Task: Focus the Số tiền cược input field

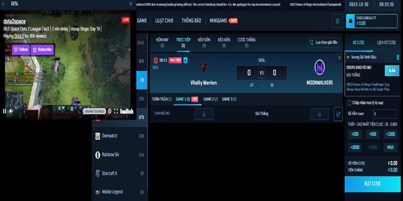Action: pos(384,114)
